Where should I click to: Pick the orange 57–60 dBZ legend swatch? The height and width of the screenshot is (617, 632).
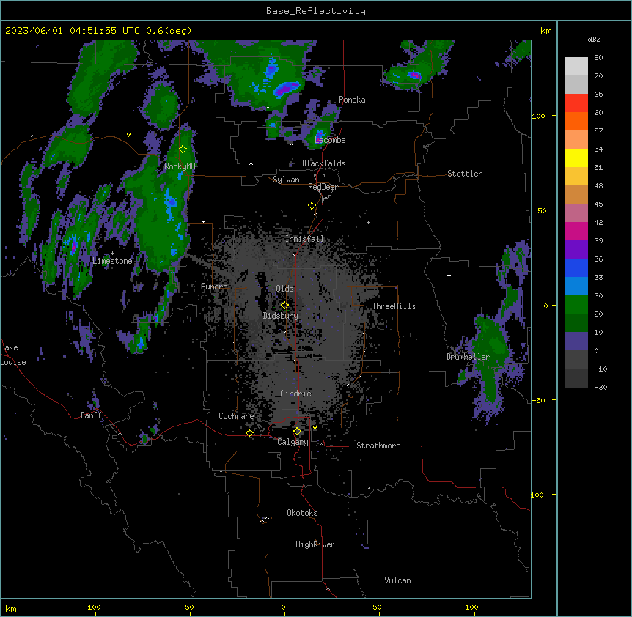pos(576,121)
